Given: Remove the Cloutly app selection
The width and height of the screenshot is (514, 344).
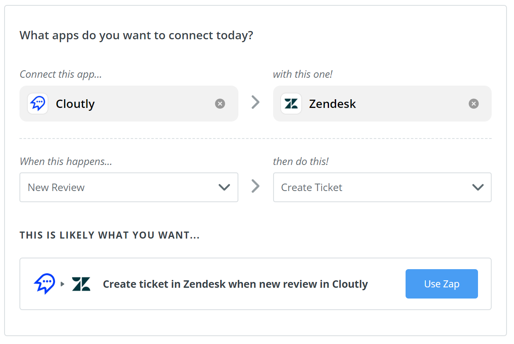Looking at the screenshot, I should coord(220,104).
